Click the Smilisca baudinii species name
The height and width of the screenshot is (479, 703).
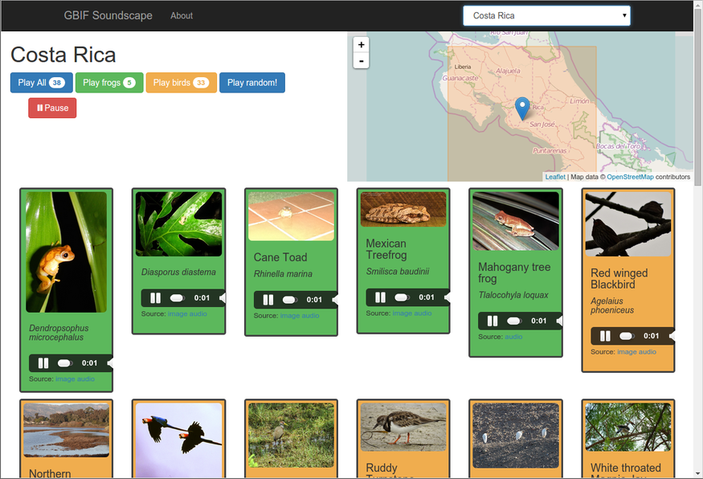[x=398, y=272]
